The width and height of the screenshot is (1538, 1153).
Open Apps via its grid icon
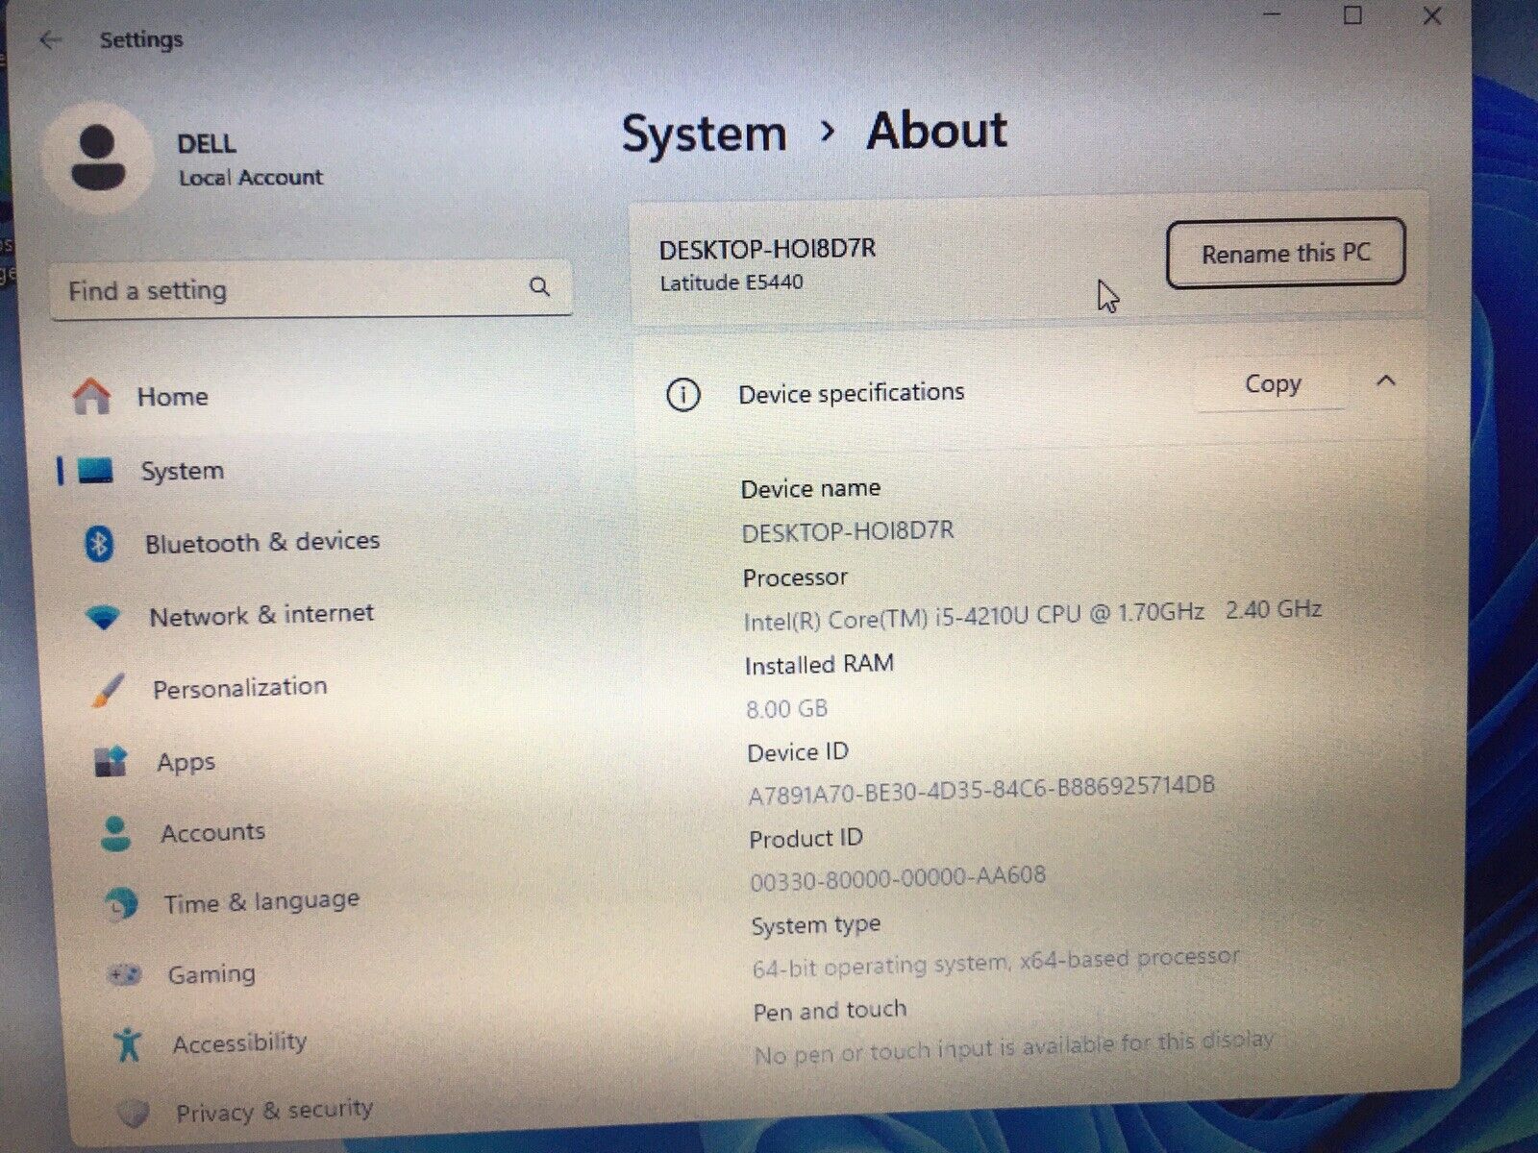(x=111, y=762)
